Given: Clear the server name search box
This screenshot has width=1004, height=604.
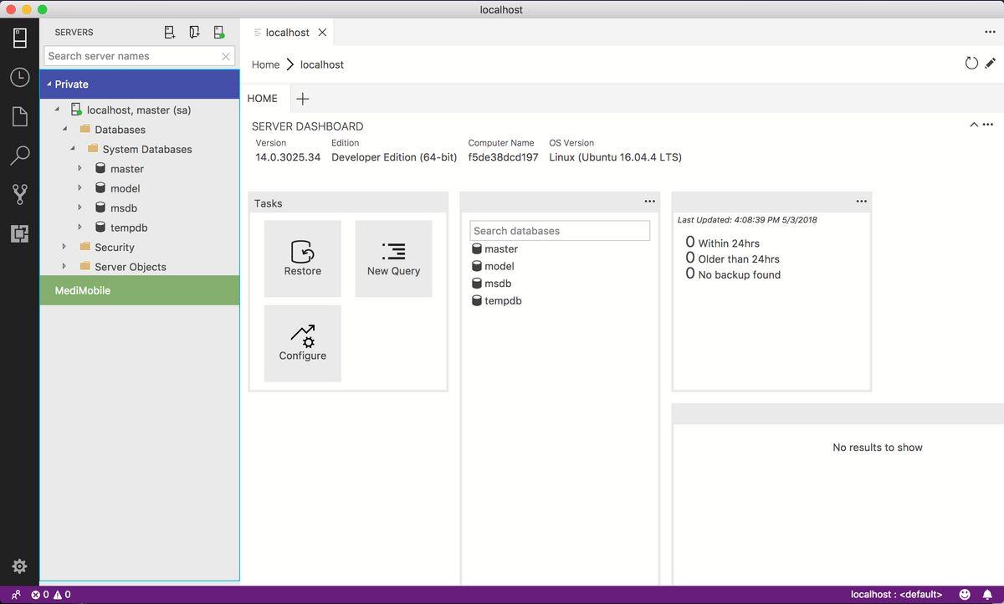Looking at the screenshot, I should click(x=226, y=57).
